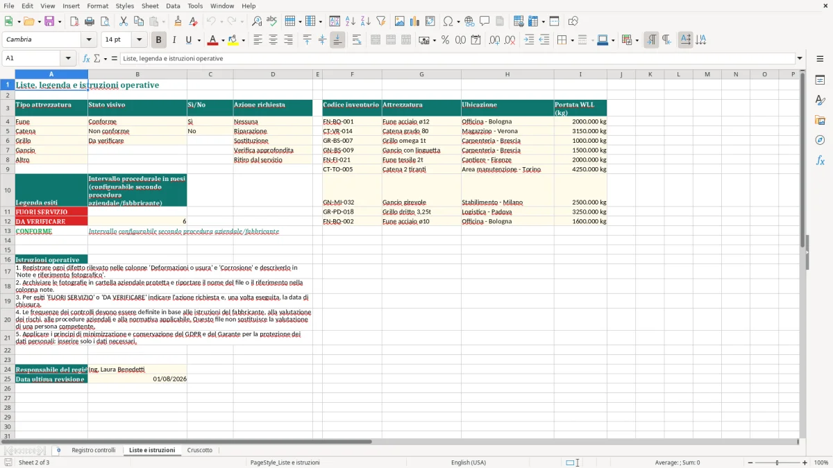Align the cell text right
833x468 pixels.
[288, 40]
